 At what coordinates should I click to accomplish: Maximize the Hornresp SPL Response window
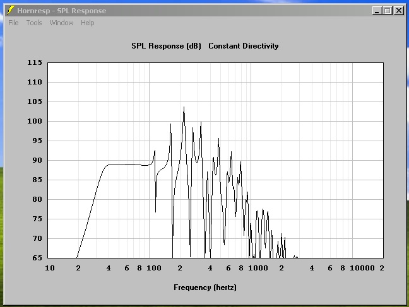(388, 11)
